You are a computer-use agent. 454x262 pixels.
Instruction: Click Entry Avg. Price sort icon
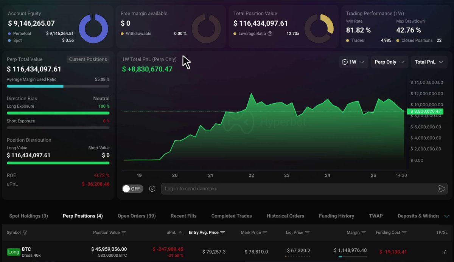222,233
